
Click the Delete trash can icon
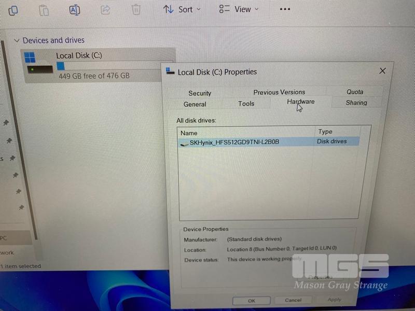136,10
